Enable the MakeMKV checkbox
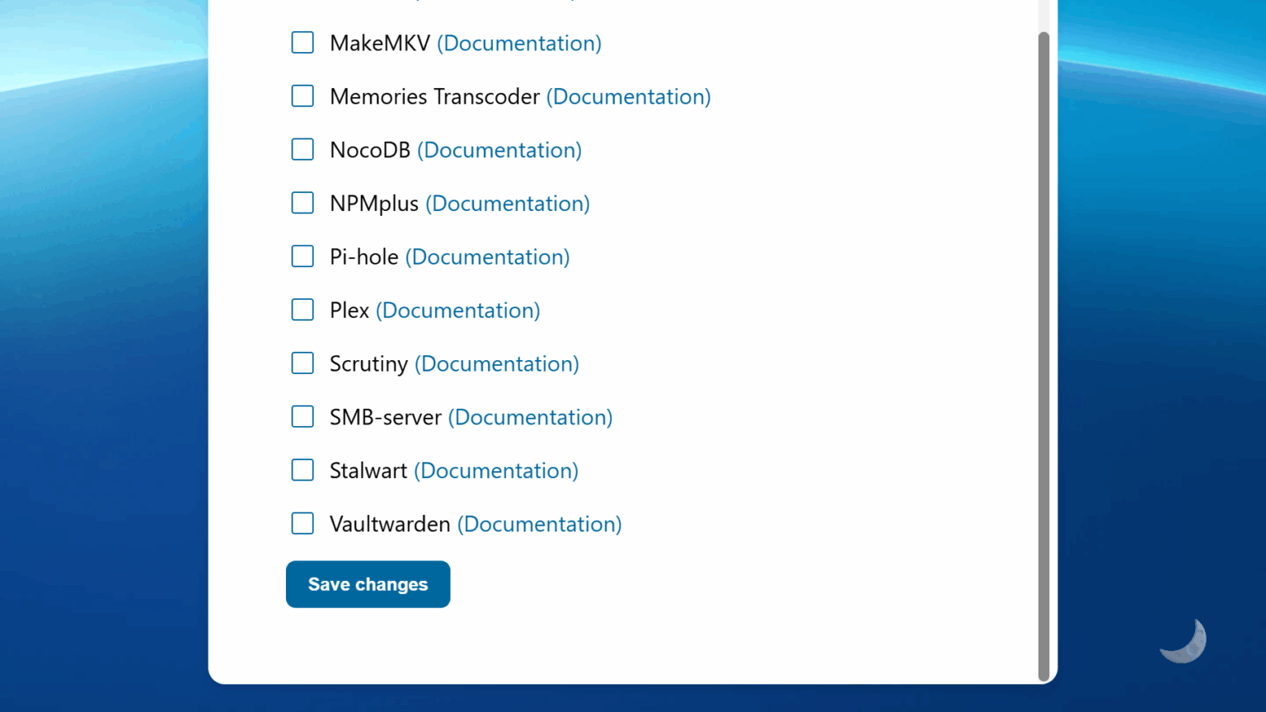The width and height of the screenshot is (1266, 712). [302, 42]
